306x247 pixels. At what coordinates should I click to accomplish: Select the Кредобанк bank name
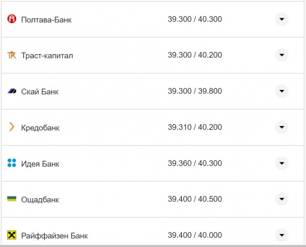(x=40, y=128)
